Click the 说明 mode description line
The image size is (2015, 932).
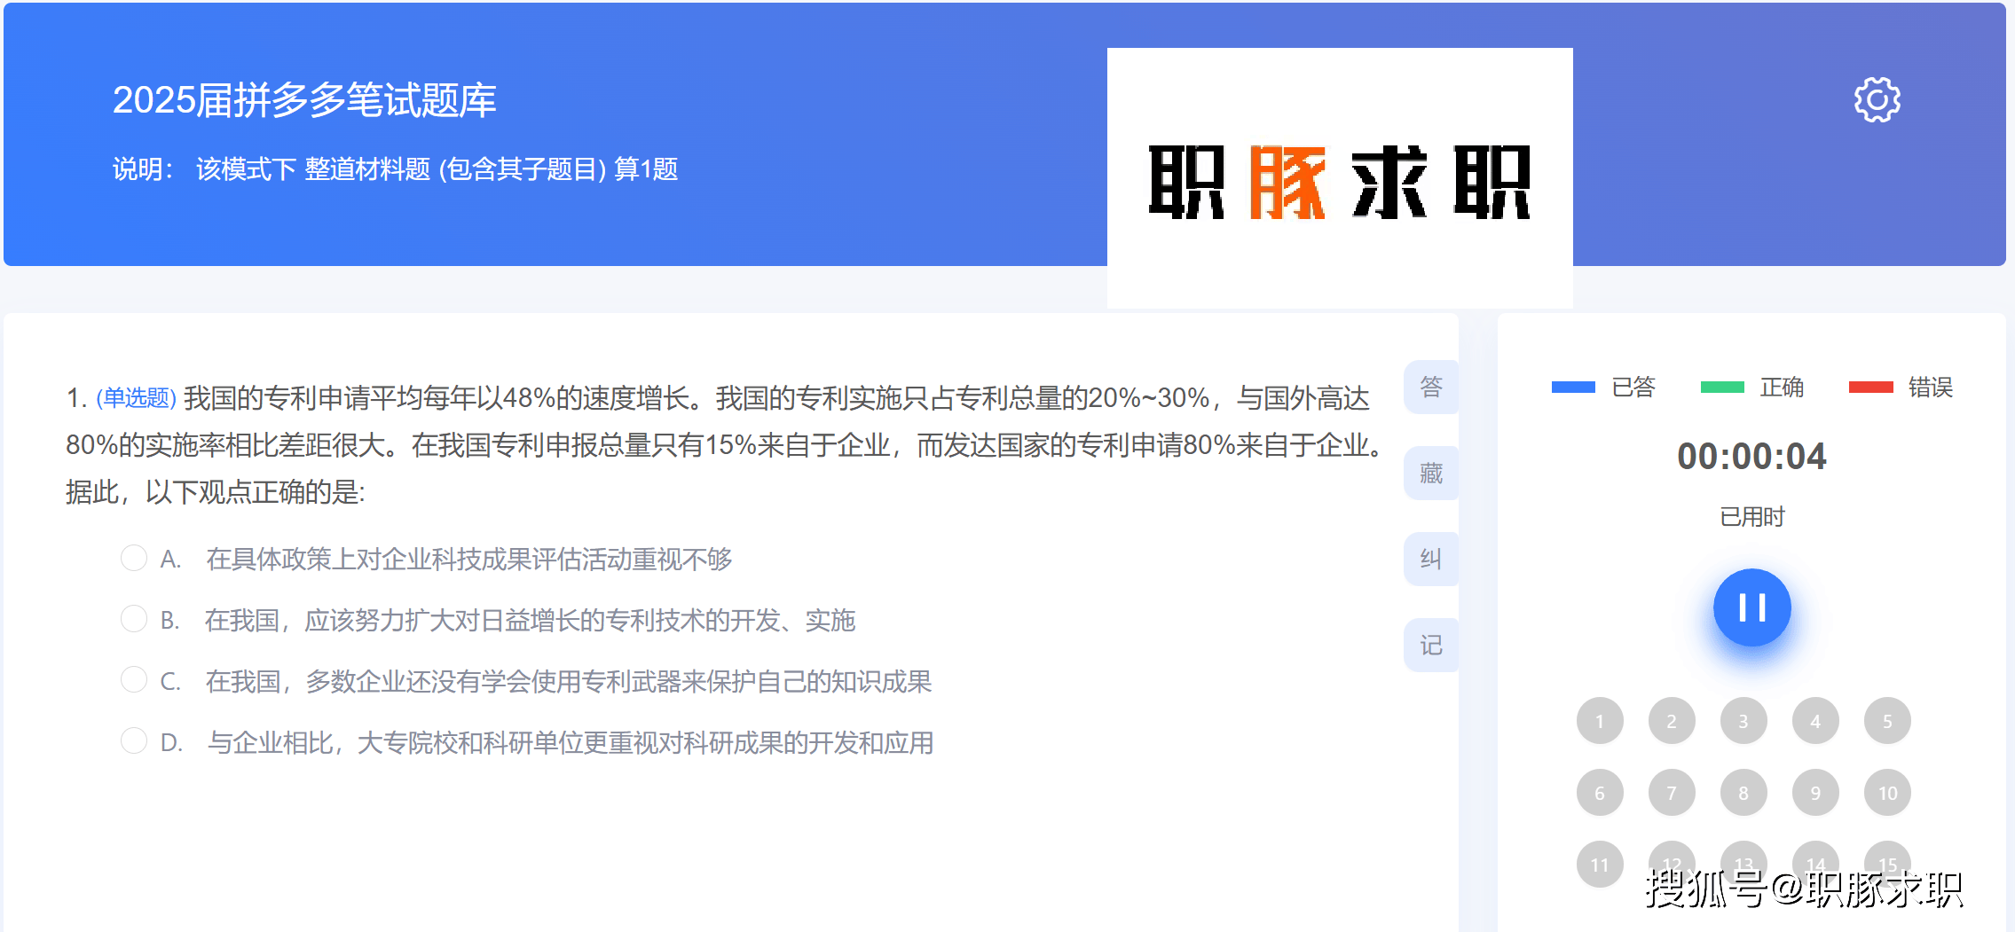395,168
